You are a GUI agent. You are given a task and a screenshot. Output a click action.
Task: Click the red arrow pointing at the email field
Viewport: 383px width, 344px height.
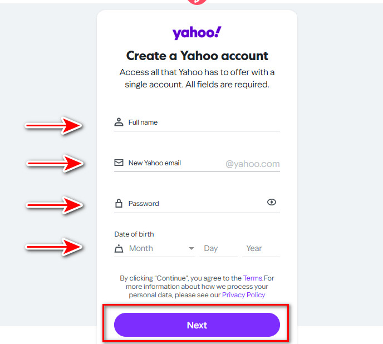pos(56,163)
